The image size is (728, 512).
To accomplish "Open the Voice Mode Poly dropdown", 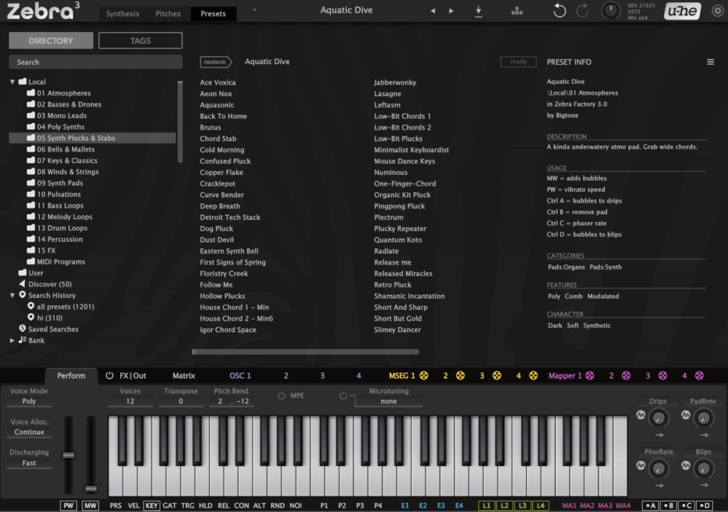I will (28, 401).
